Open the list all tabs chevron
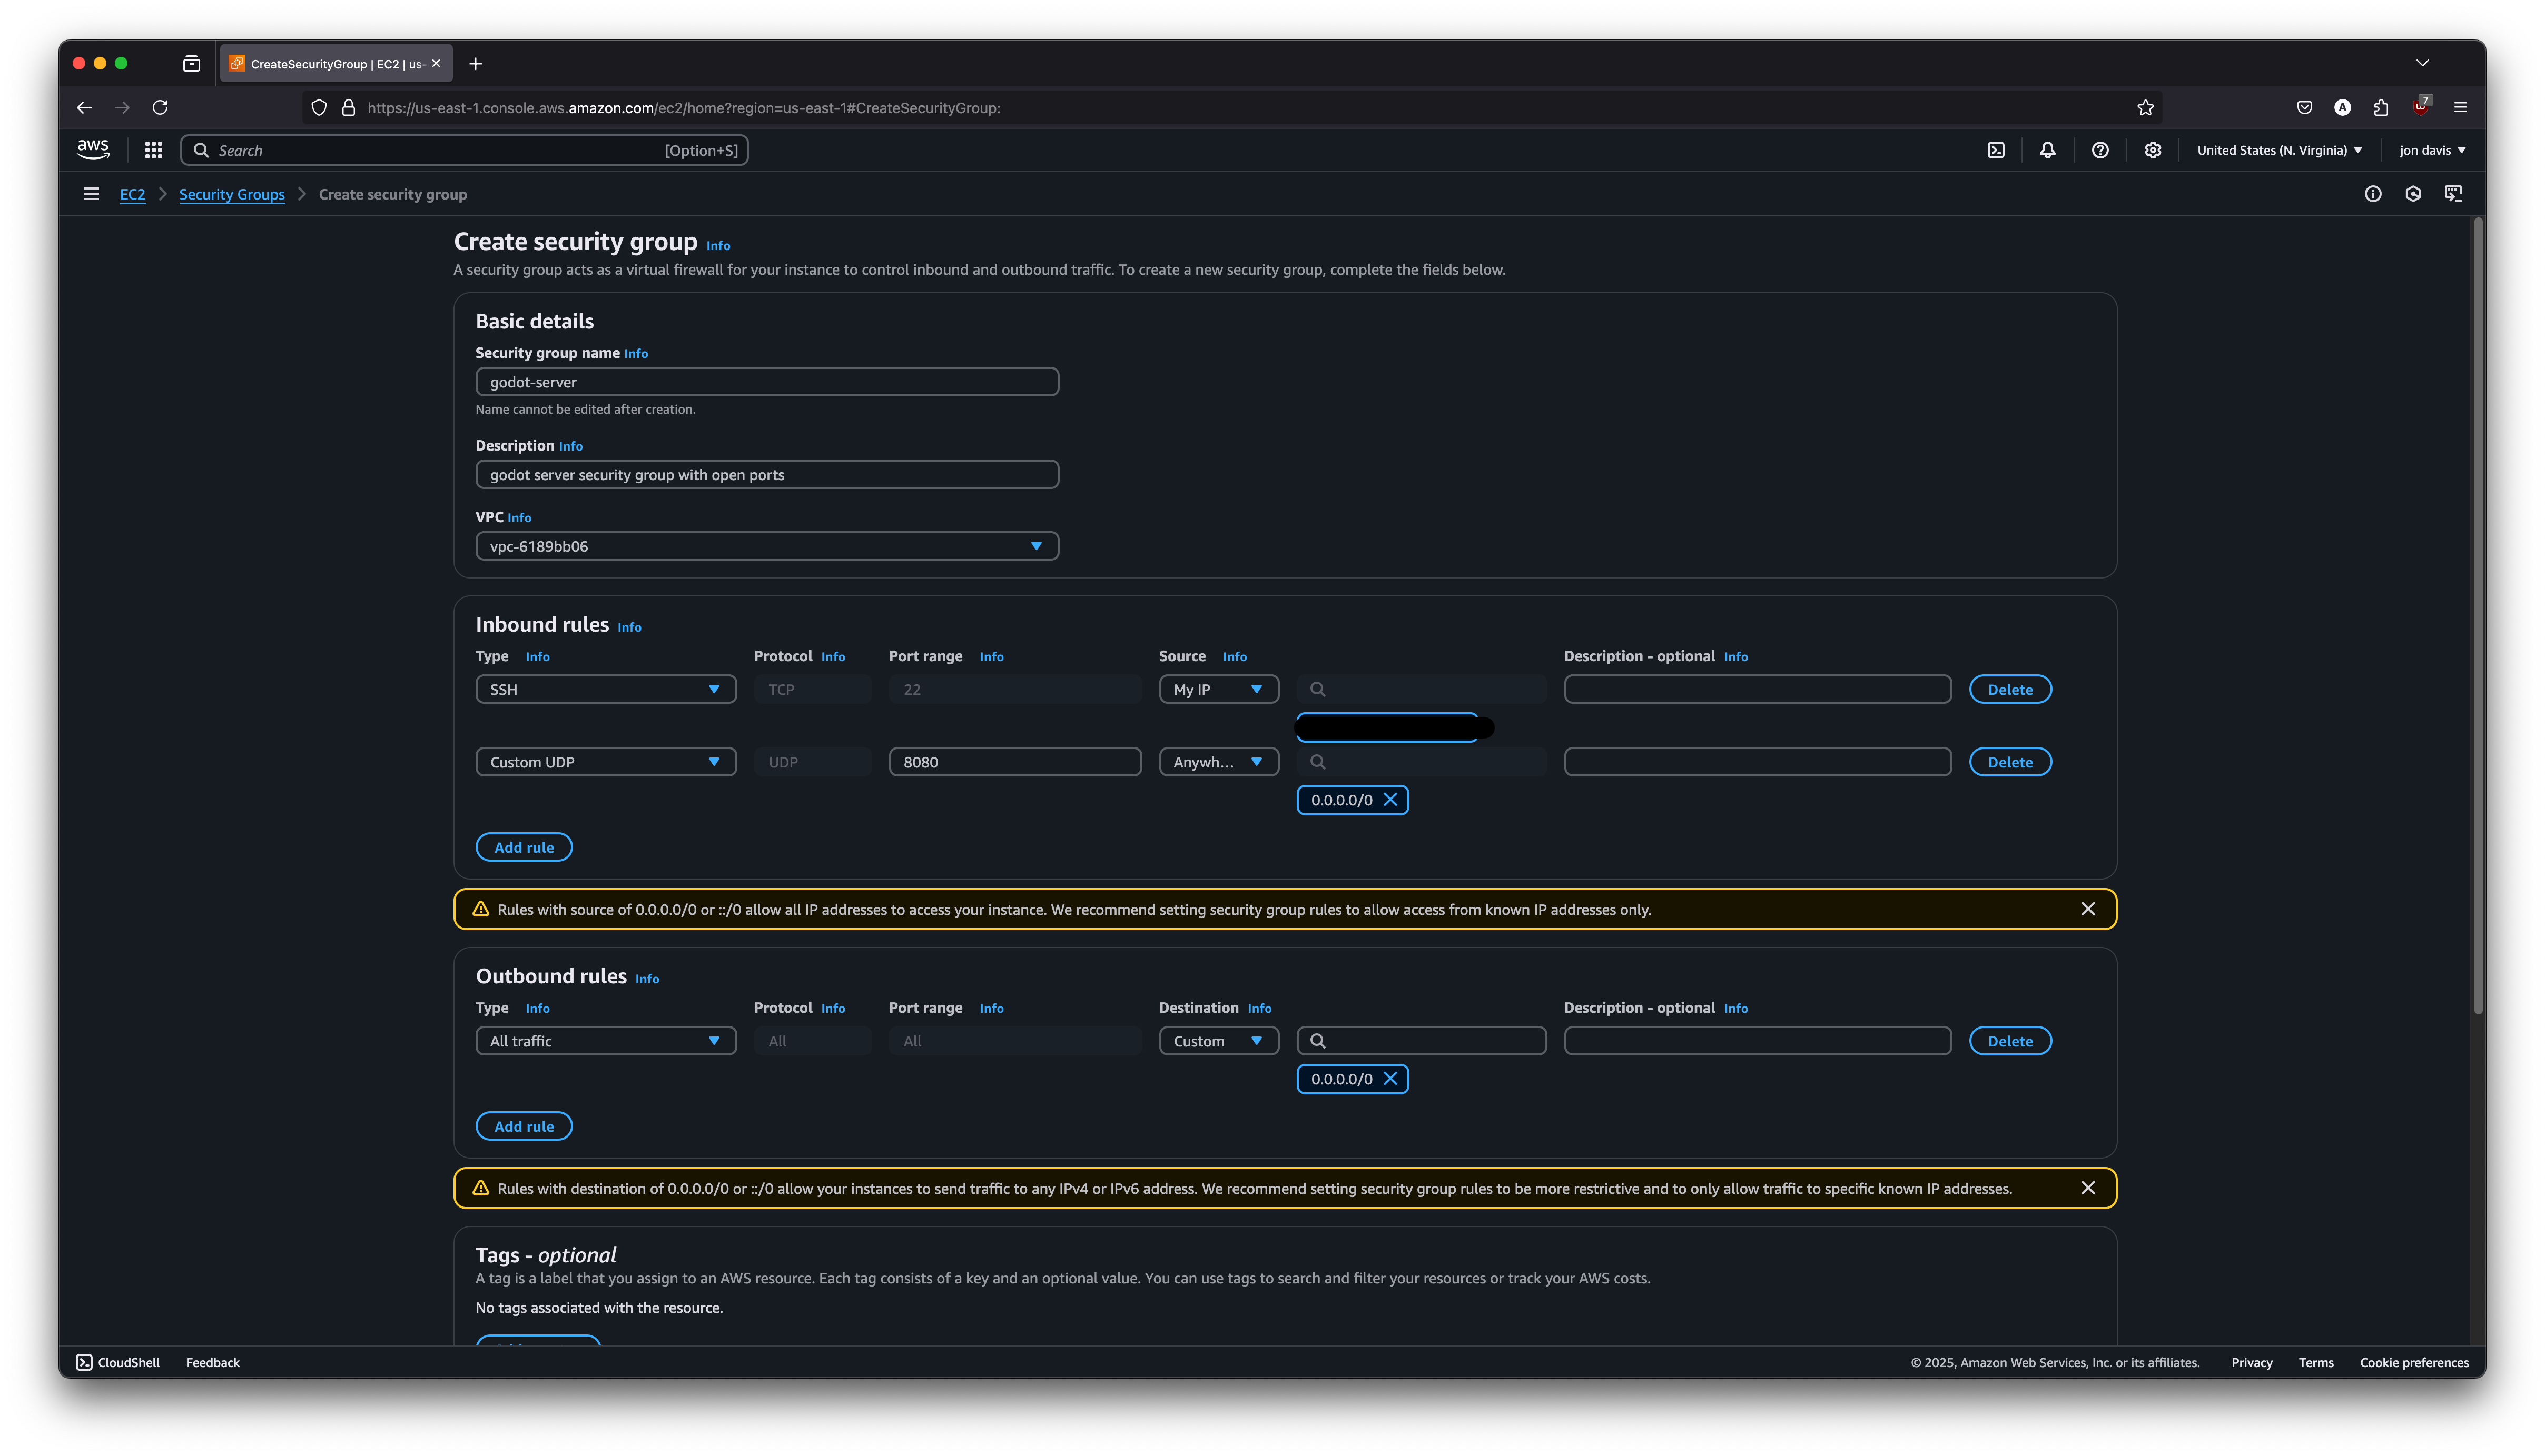The image size is (2545, 1456). pyautogui.click(x=2423, y=63)
